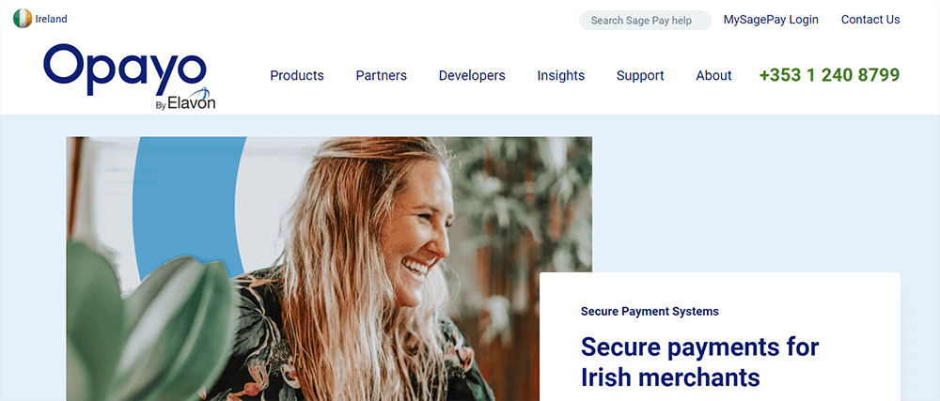
Task: Click the Ireland flag icon
Action: tap(23, 19)
